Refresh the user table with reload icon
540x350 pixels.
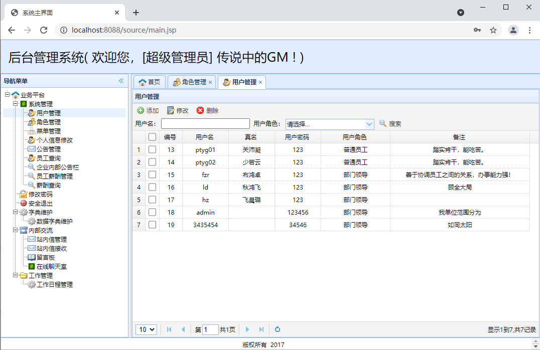pyautogui.click(x=278, y=329)
